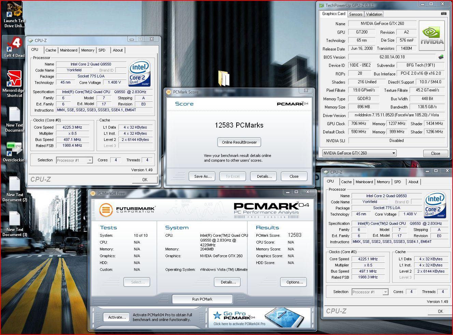Click Close button in GPU-Z

(435, 154)
